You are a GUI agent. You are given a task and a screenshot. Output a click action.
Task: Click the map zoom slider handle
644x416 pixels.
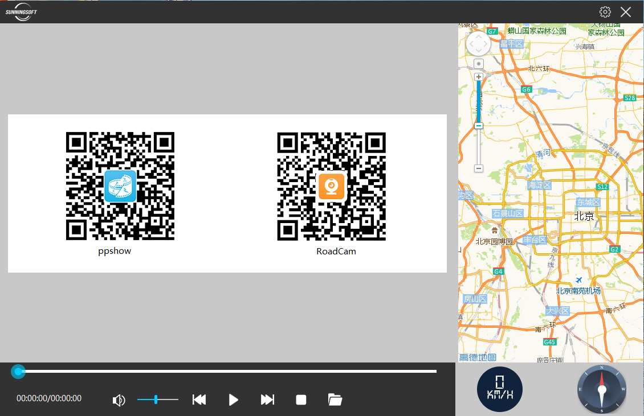479,126
